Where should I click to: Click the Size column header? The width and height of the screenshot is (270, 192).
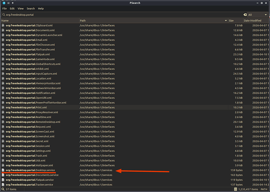pos(236,21)
